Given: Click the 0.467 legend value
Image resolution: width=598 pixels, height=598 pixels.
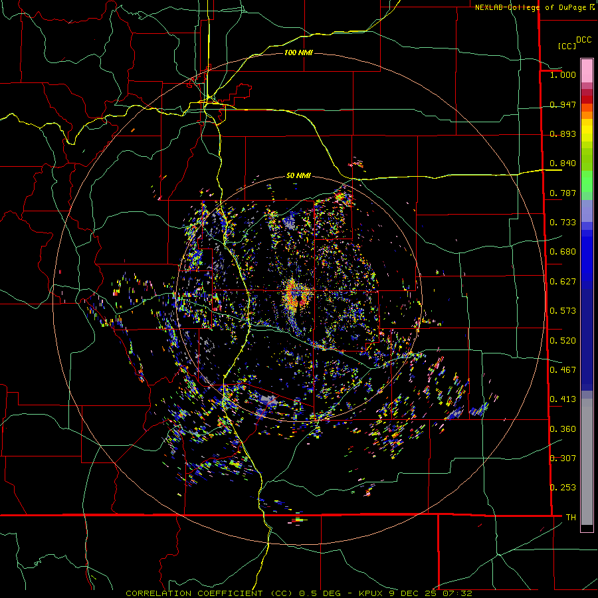Looking at the screenshot, I should pyautogui.click(x=563, y=370).
